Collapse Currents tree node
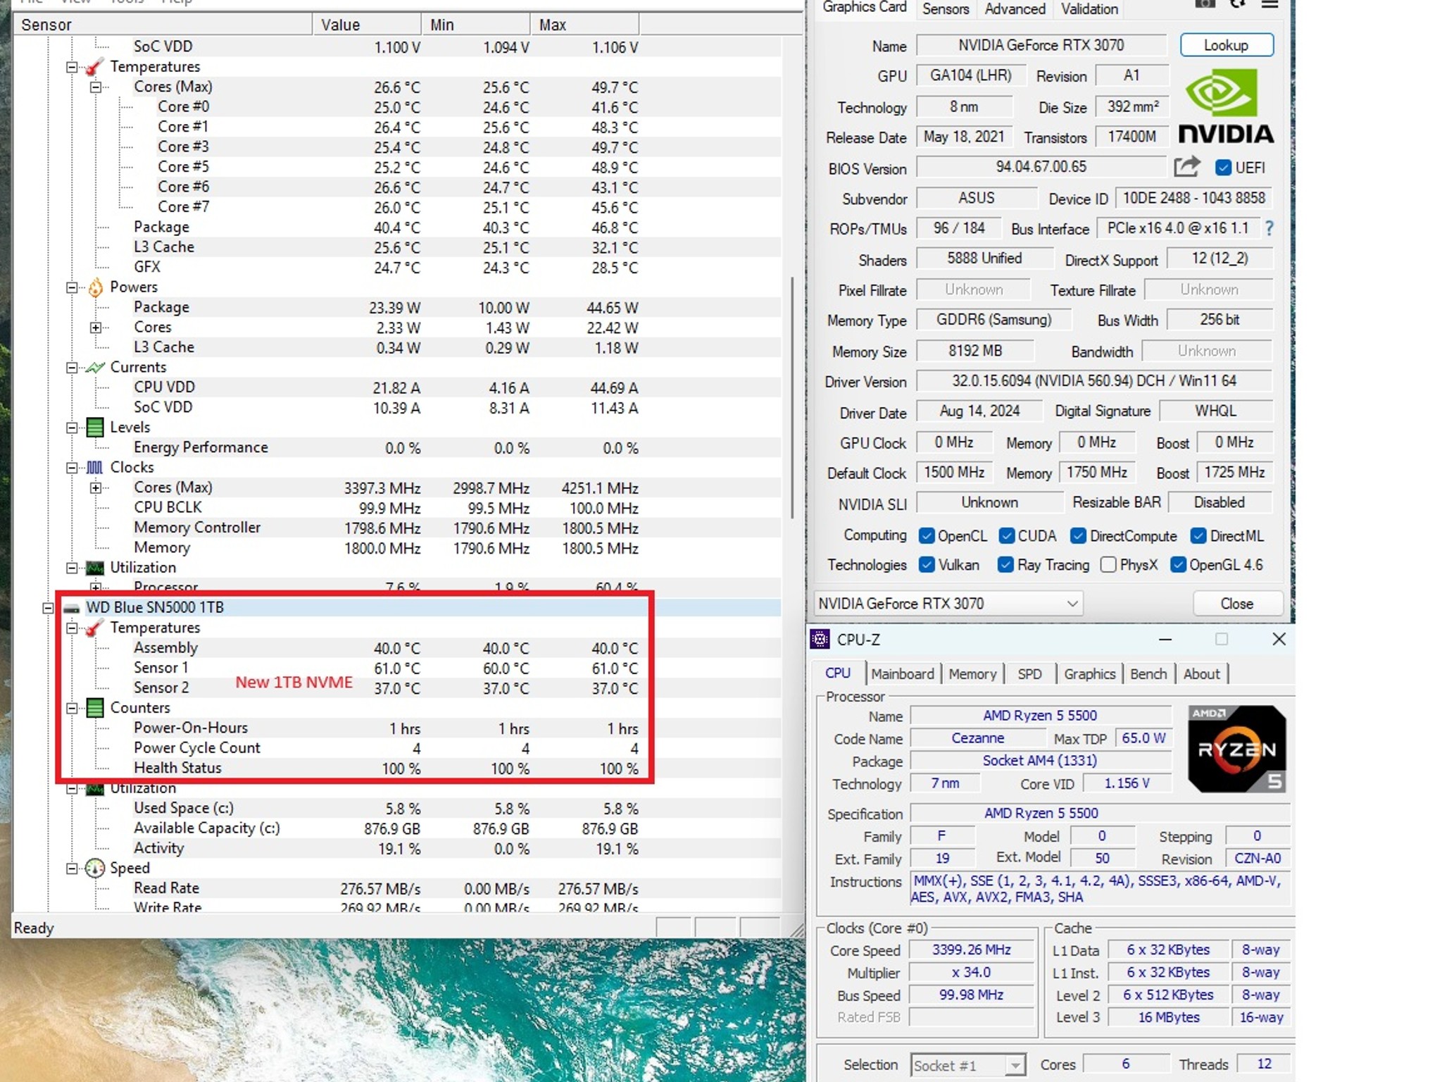The image size is (1442, 1082). click(72, 368)
